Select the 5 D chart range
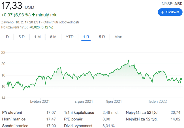This screenshot has height=128, width=184. [x=22, y=37]
